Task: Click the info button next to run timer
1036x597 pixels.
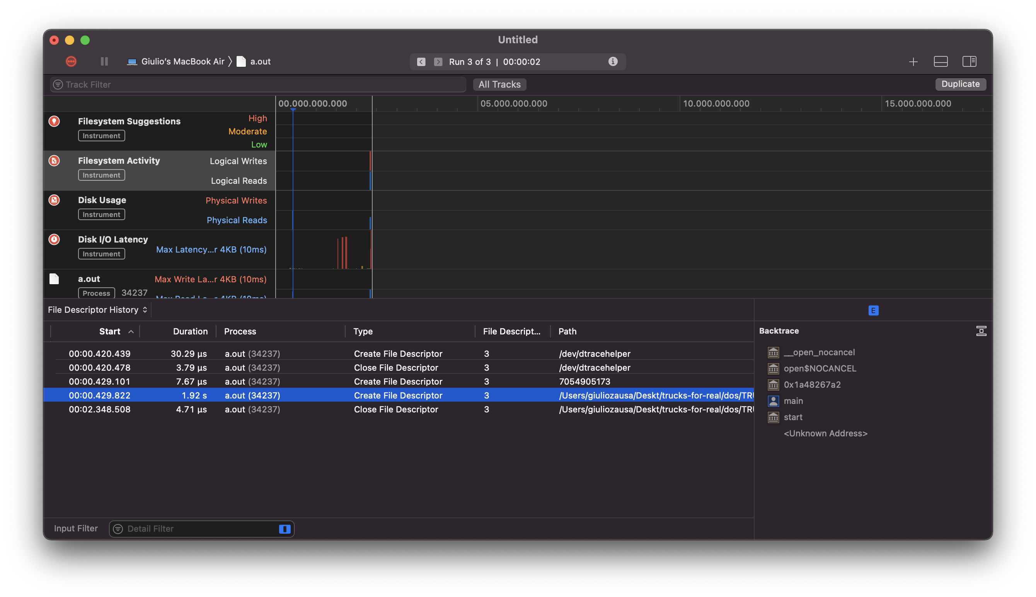Action: (x=613, y=61)
